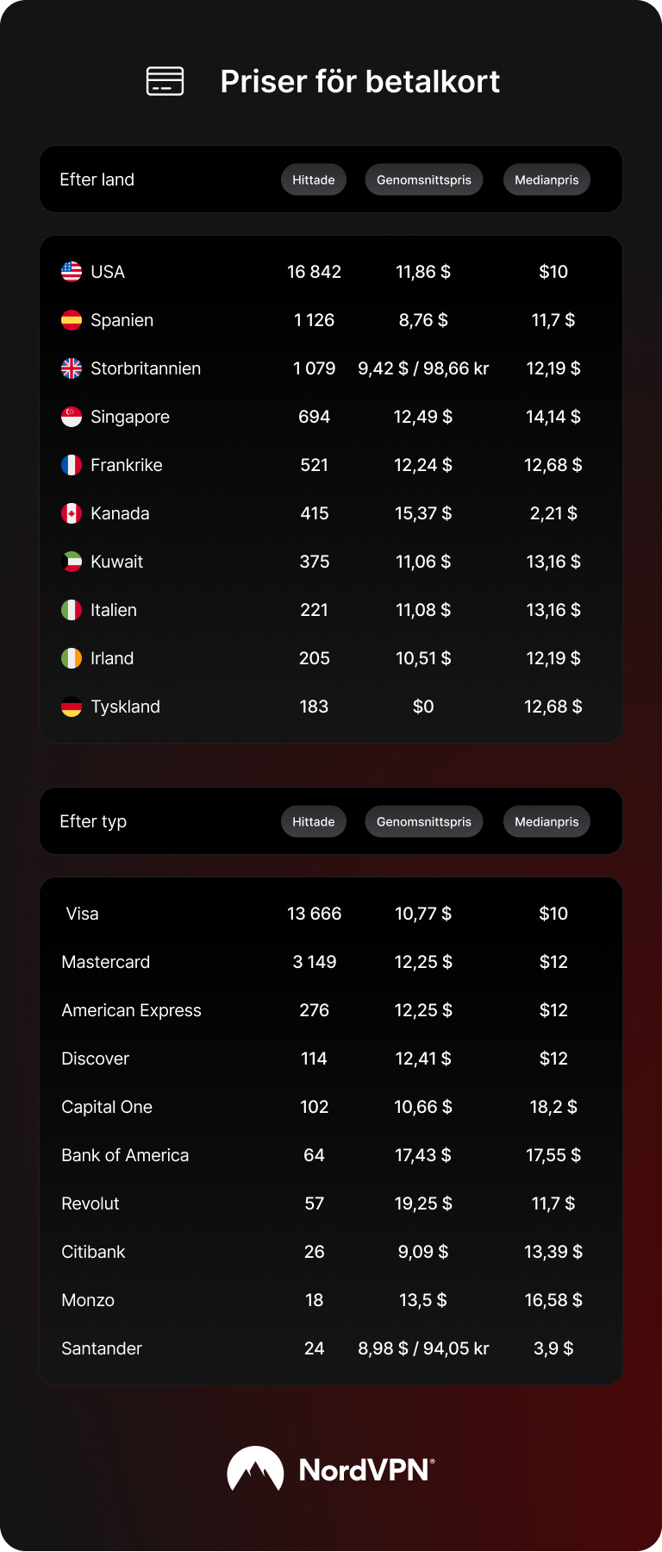Click the USA flag icon
Viewport: 662px width, 1552px height.
(72, 272)
